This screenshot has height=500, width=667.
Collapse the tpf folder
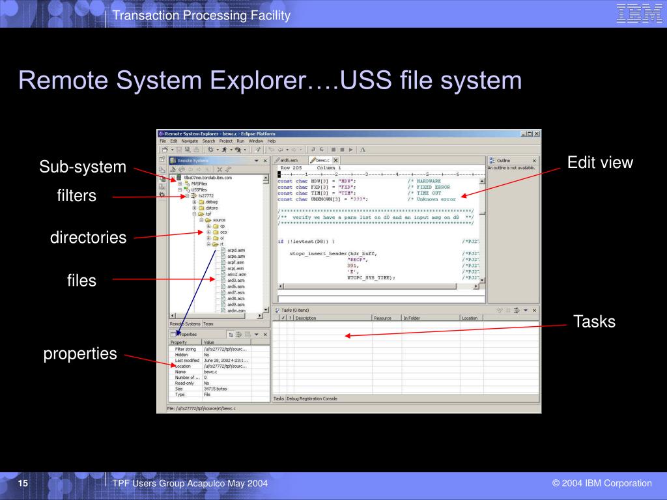click(194, 214)
